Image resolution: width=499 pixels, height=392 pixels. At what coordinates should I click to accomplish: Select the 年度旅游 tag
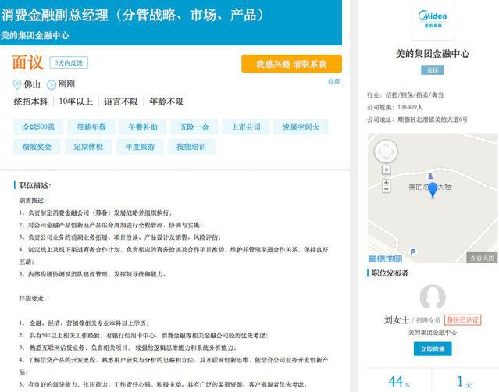140,147
